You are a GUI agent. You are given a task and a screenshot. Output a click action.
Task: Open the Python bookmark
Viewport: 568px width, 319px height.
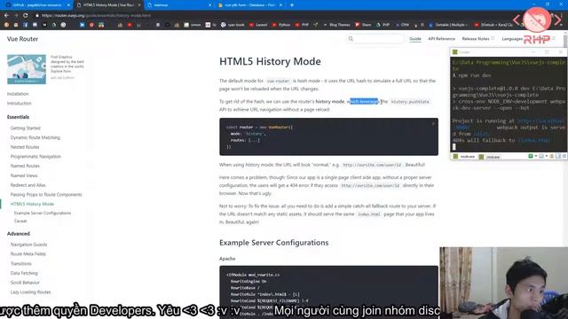[281, 25]
